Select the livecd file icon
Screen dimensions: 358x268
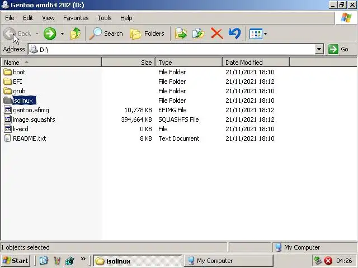[x=8, y=129]
